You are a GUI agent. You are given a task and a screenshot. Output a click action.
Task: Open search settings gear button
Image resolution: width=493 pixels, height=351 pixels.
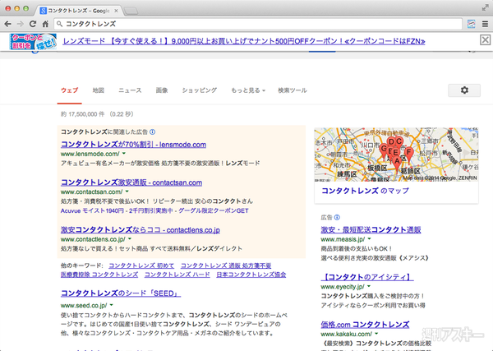tap(464, 90)
